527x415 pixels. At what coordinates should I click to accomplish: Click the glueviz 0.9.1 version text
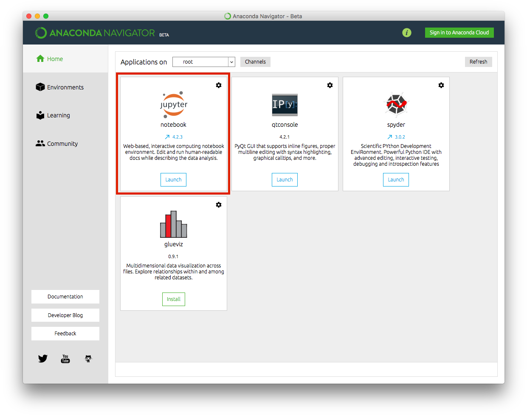(173, 256)
